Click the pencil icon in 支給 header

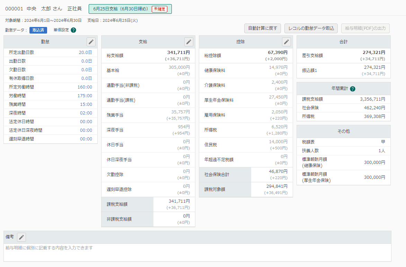click(189, 42)
